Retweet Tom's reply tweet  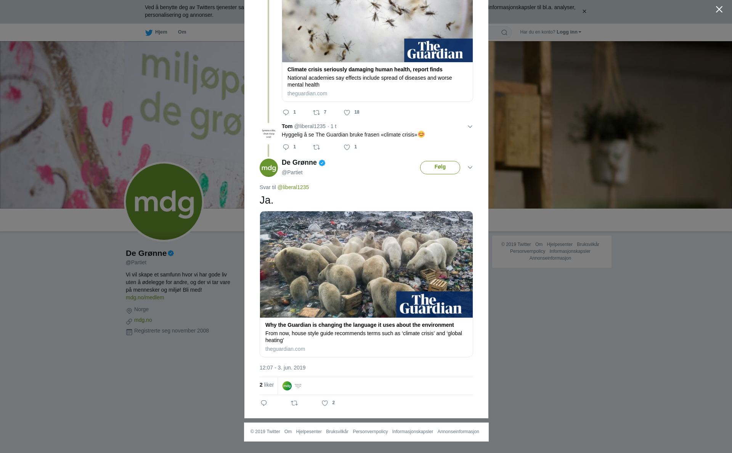click(316, 147)
